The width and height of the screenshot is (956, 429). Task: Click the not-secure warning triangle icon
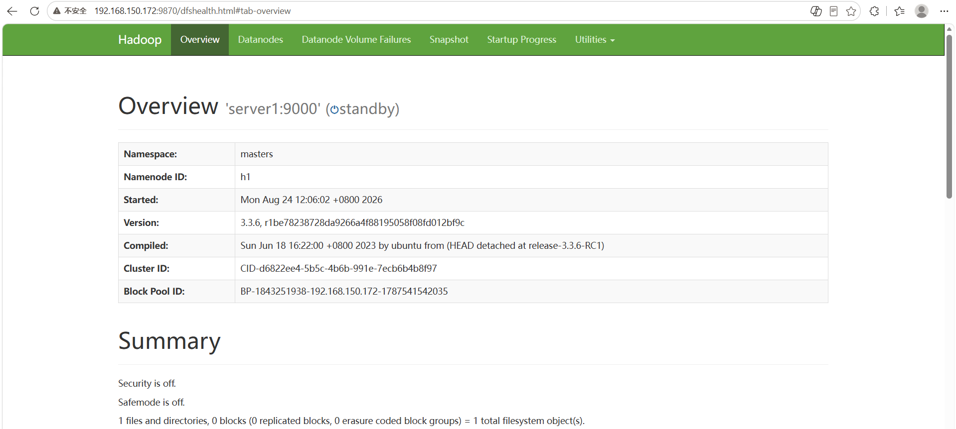[x=57, y=11]
